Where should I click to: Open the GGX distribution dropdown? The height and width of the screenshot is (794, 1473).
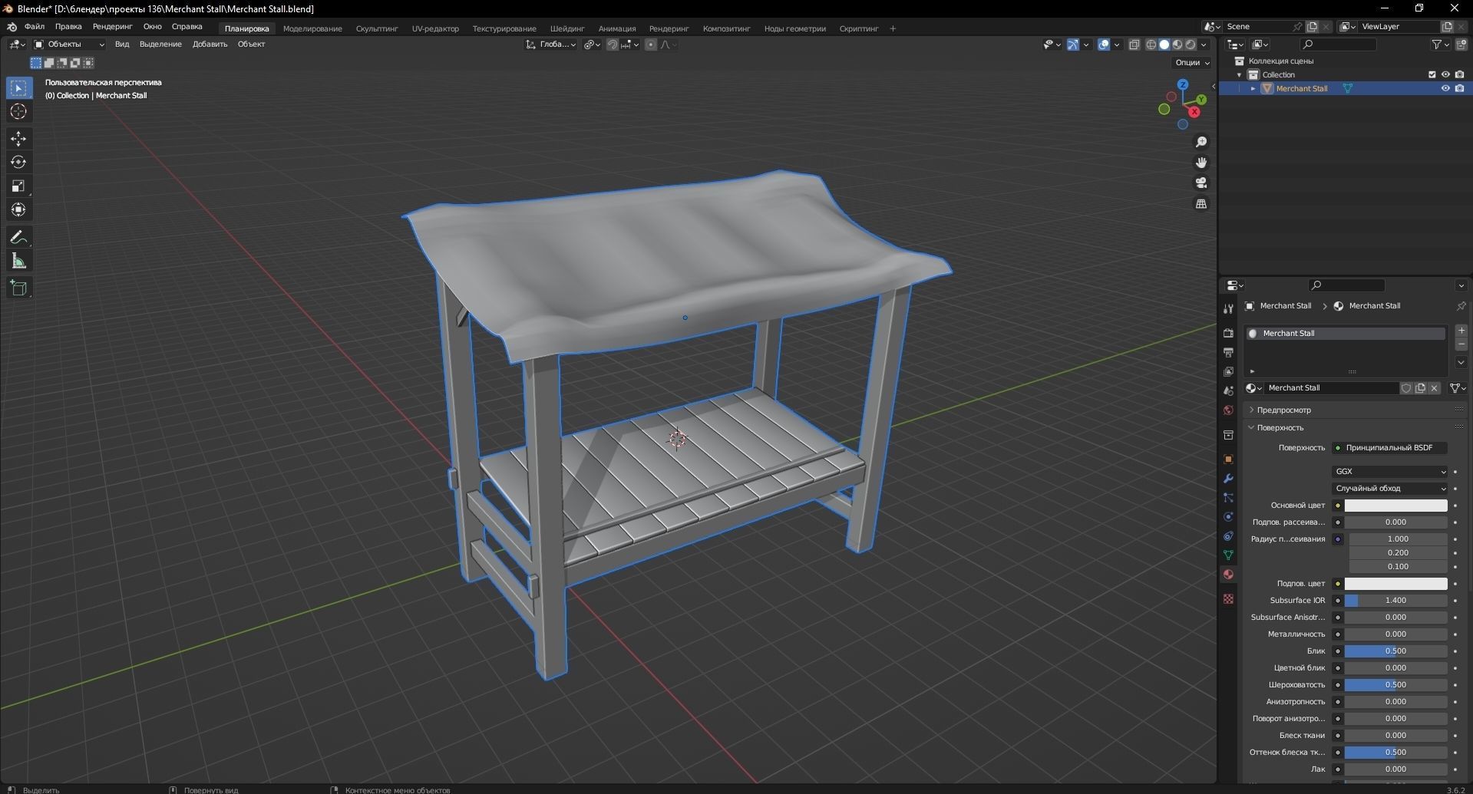1389,471
